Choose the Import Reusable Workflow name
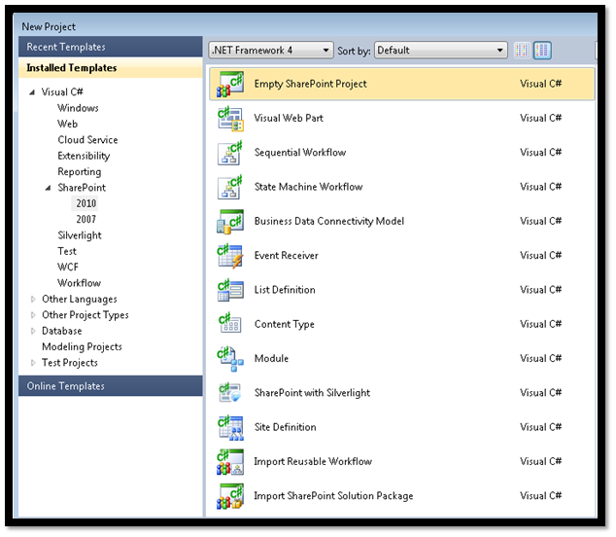This screenshot has width=616, height=537. click(x=313, y=461)
